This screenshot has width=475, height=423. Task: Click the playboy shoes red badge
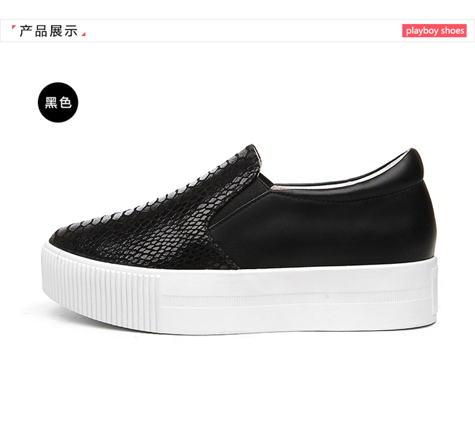coord(434,30)
